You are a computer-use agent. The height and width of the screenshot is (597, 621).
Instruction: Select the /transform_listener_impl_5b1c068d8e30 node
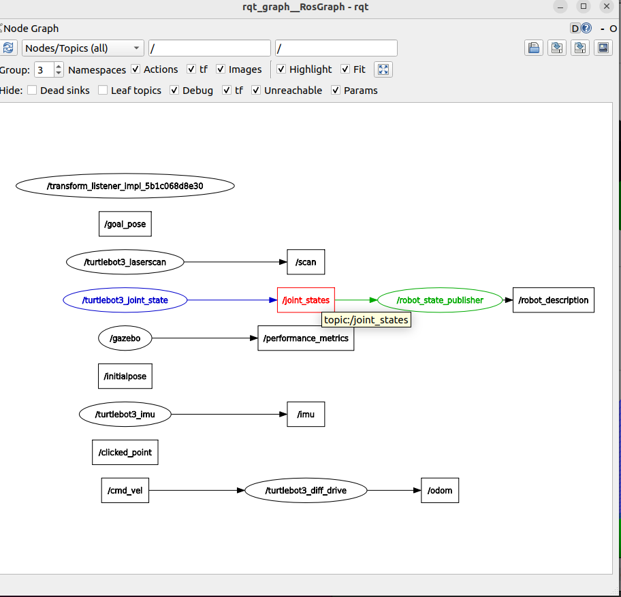pyautogui.click(x=125, y=186)
